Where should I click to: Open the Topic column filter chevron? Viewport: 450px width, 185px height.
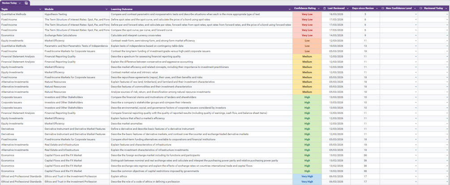pos(40,9)
